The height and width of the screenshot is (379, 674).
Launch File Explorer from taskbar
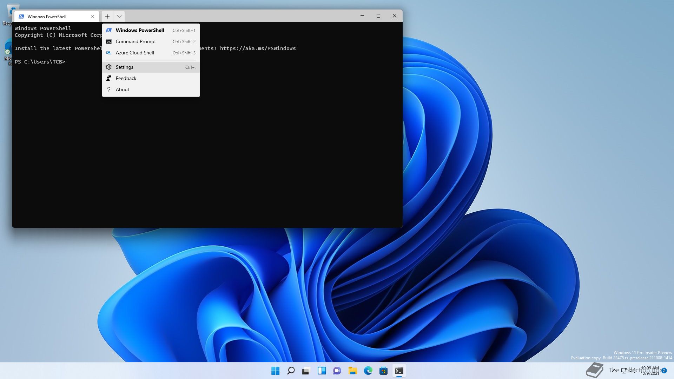click(353, 371)
